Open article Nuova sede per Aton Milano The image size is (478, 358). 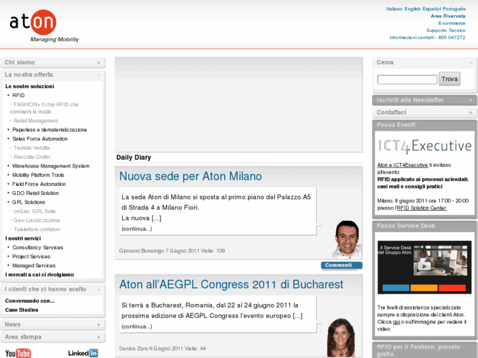tap(191, 176)
